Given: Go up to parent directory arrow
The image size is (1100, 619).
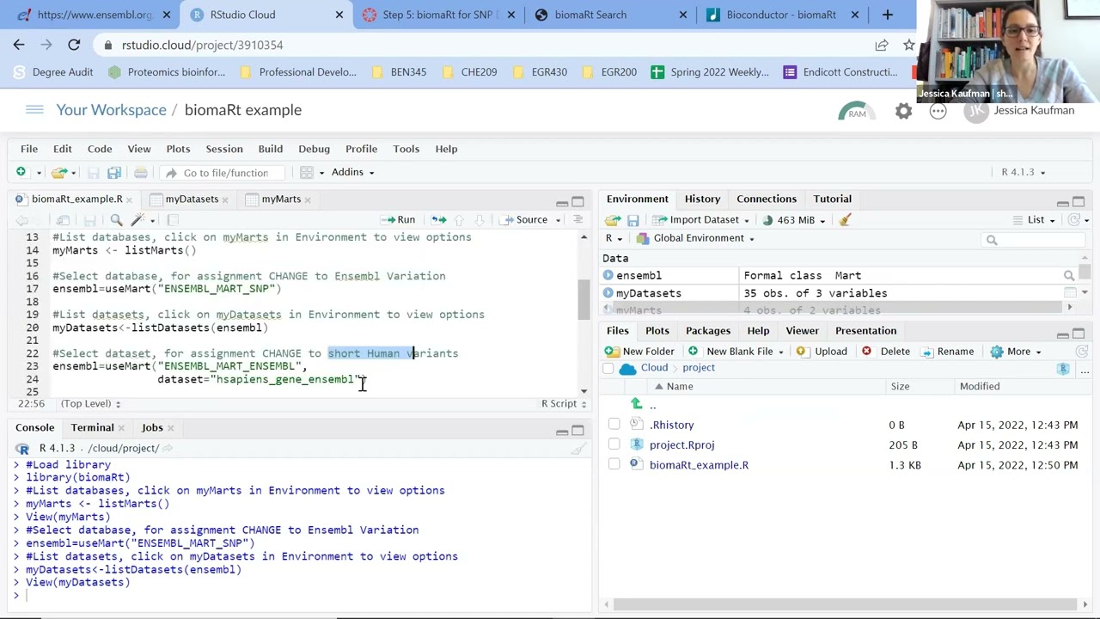Looking at the screenshot, I should [637, 404].
